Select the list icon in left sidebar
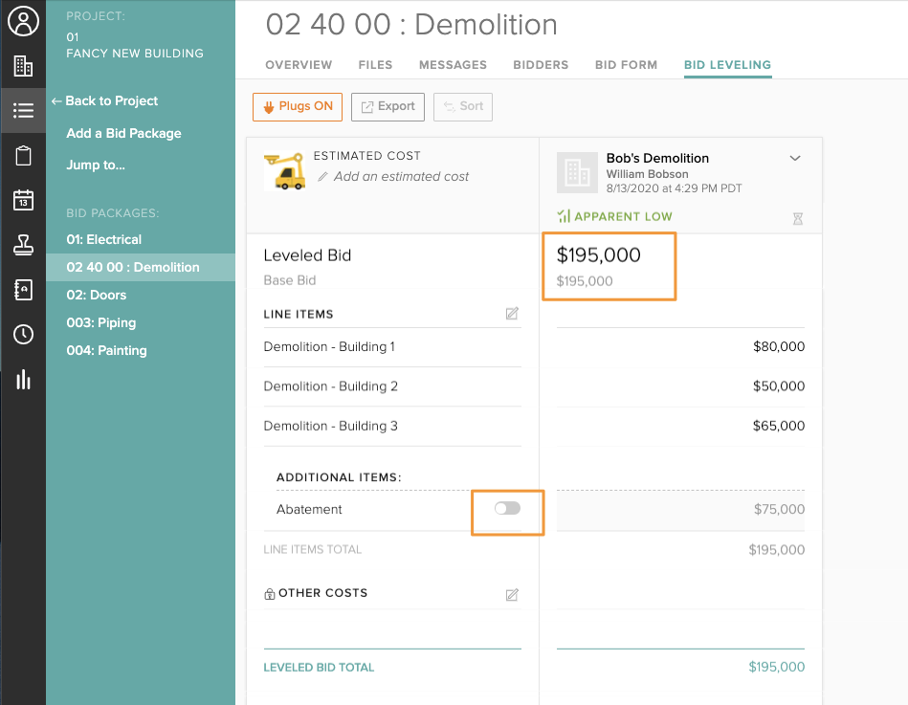Screen dimensions: 908x705 [x=23, y=111]
